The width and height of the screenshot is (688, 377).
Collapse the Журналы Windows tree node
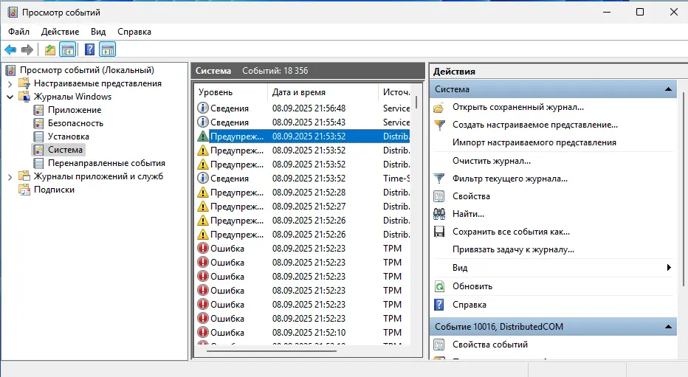(10, 97)
